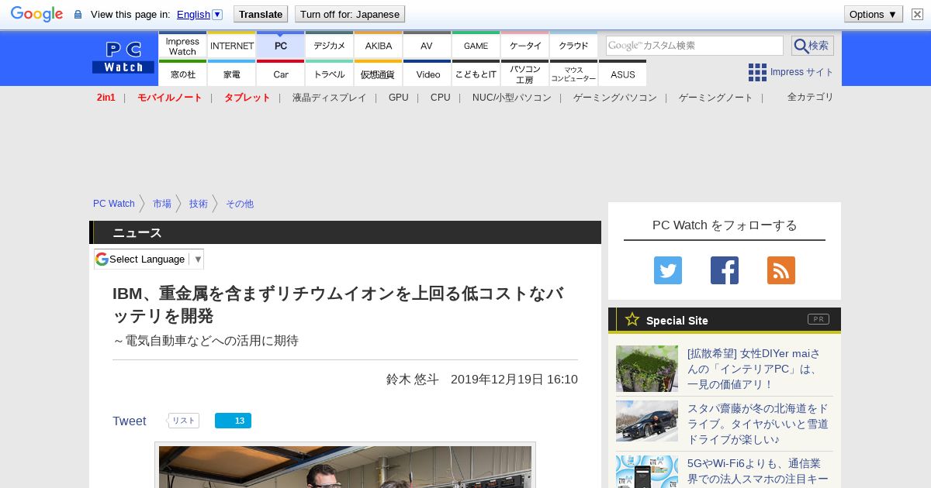
Task: Open the GAME tab
Action: click(x=476, y=45)
